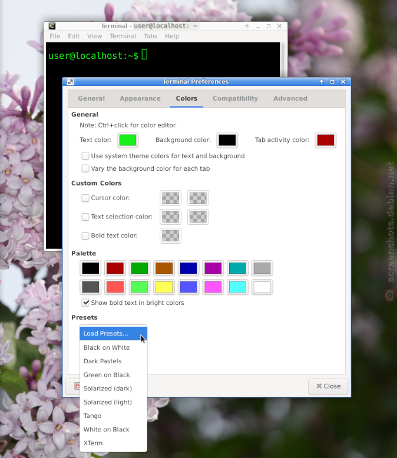The width and height of the screenshot is (397, 458).
Task: Uncheck Show bold text in bright colors
Action: pyautogui.click(x=85, y=303)
